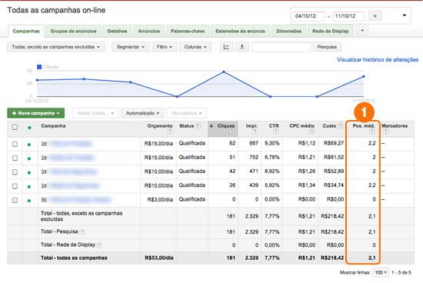
Task: Click green status dot in 51-clicks row
Action: point(29,158)
